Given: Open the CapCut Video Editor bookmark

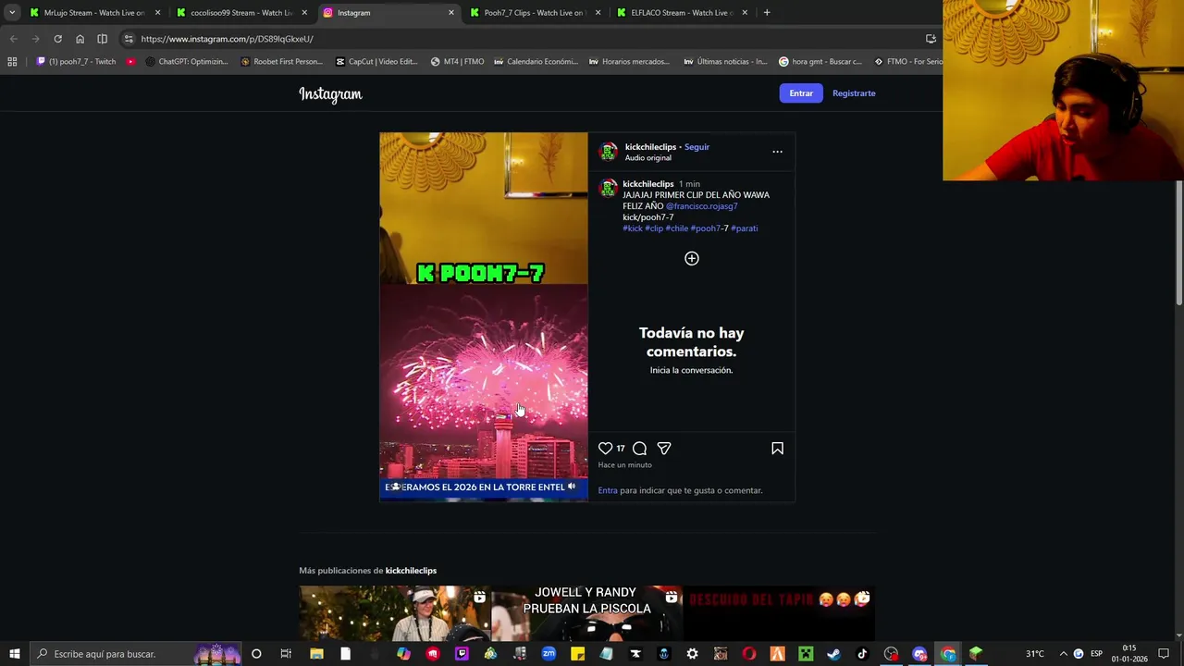Looking at the screenshot, I should click(376, 62).
